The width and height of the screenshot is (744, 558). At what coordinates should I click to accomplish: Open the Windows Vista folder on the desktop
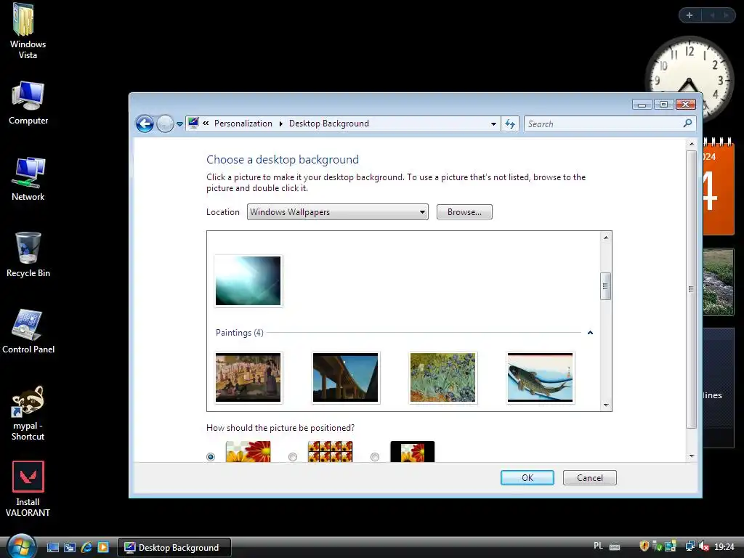coord(28,31)
